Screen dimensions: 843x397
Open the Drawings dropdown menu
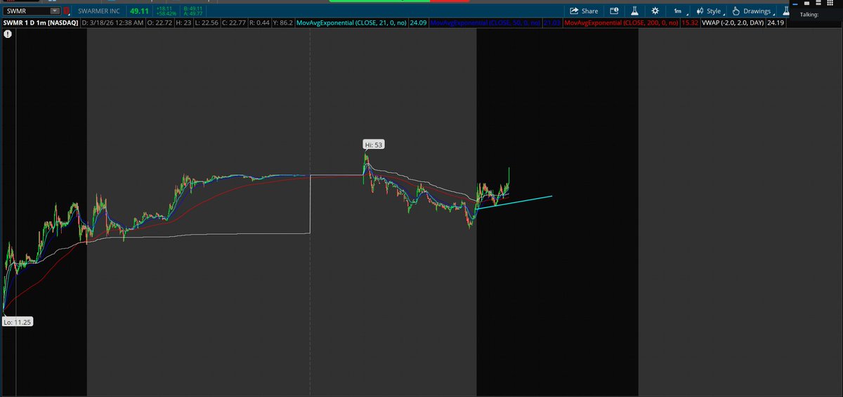752,11
